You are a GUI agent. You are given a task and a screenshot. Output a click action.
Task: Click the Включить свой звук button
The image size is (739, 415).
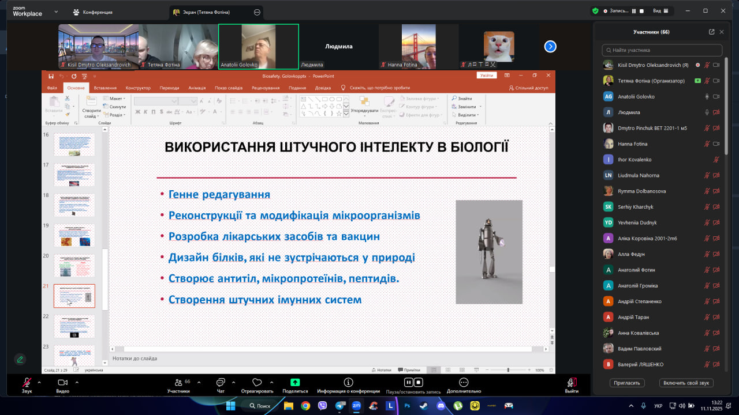pos(686,383)
